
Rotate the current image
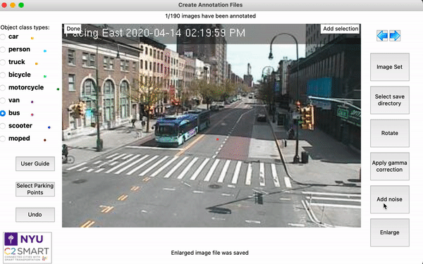[x=390, y=133]
